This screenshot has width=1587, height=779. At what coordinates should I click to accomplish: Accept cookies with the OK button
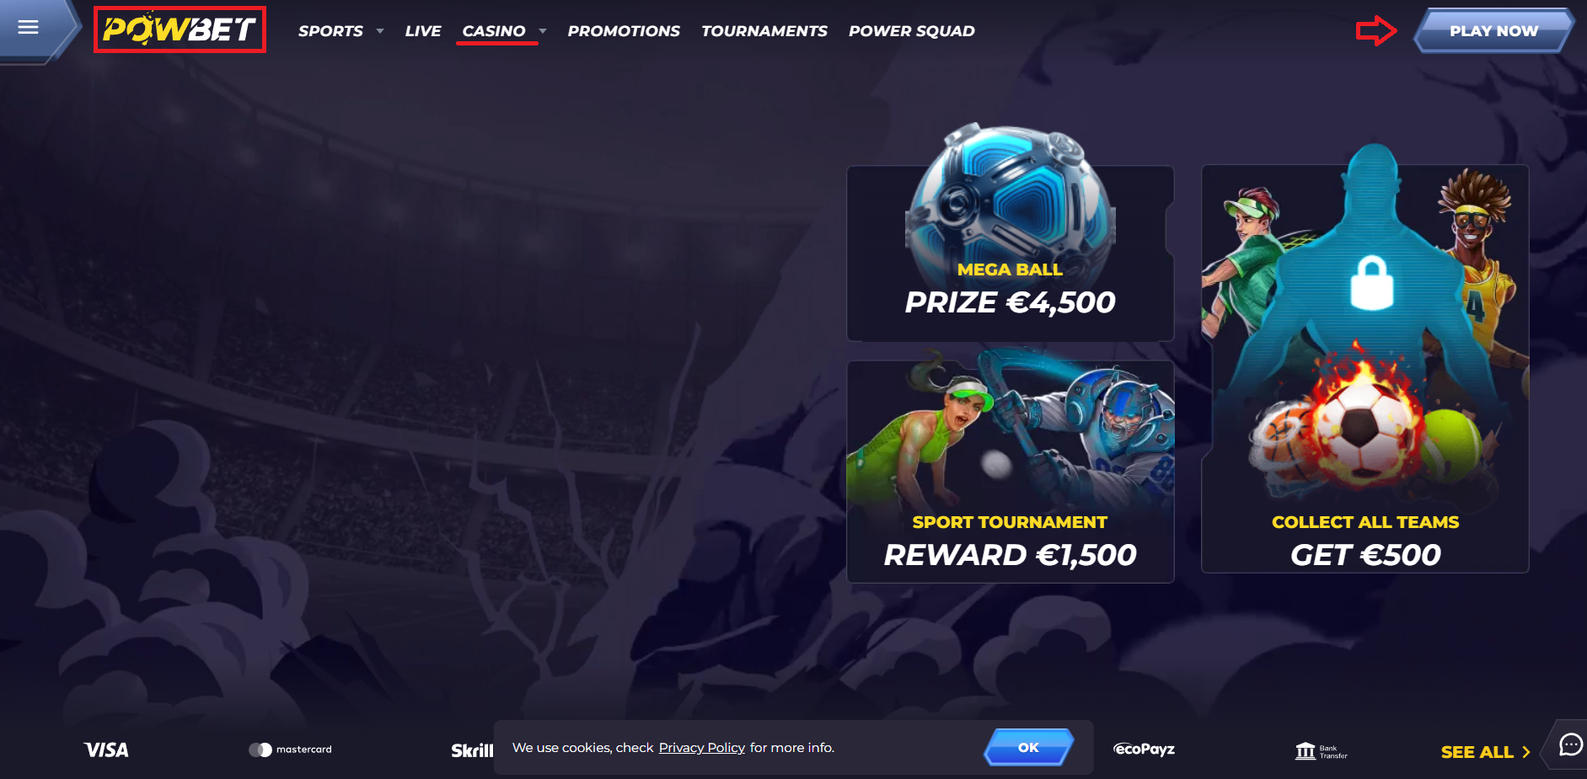(1028, 747)
